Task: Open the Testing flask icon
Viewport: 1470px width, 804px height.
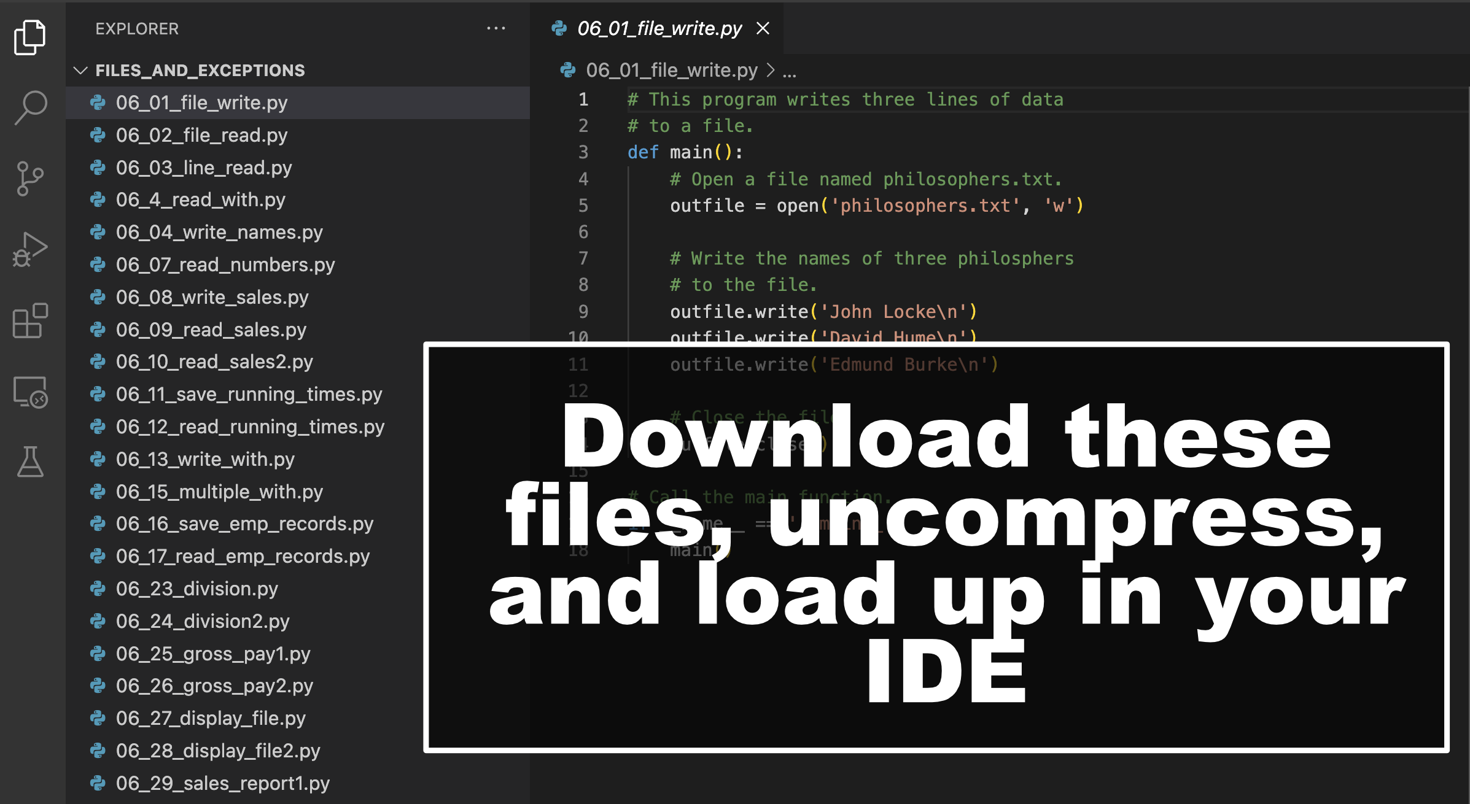Action: [x=29, y=462]
